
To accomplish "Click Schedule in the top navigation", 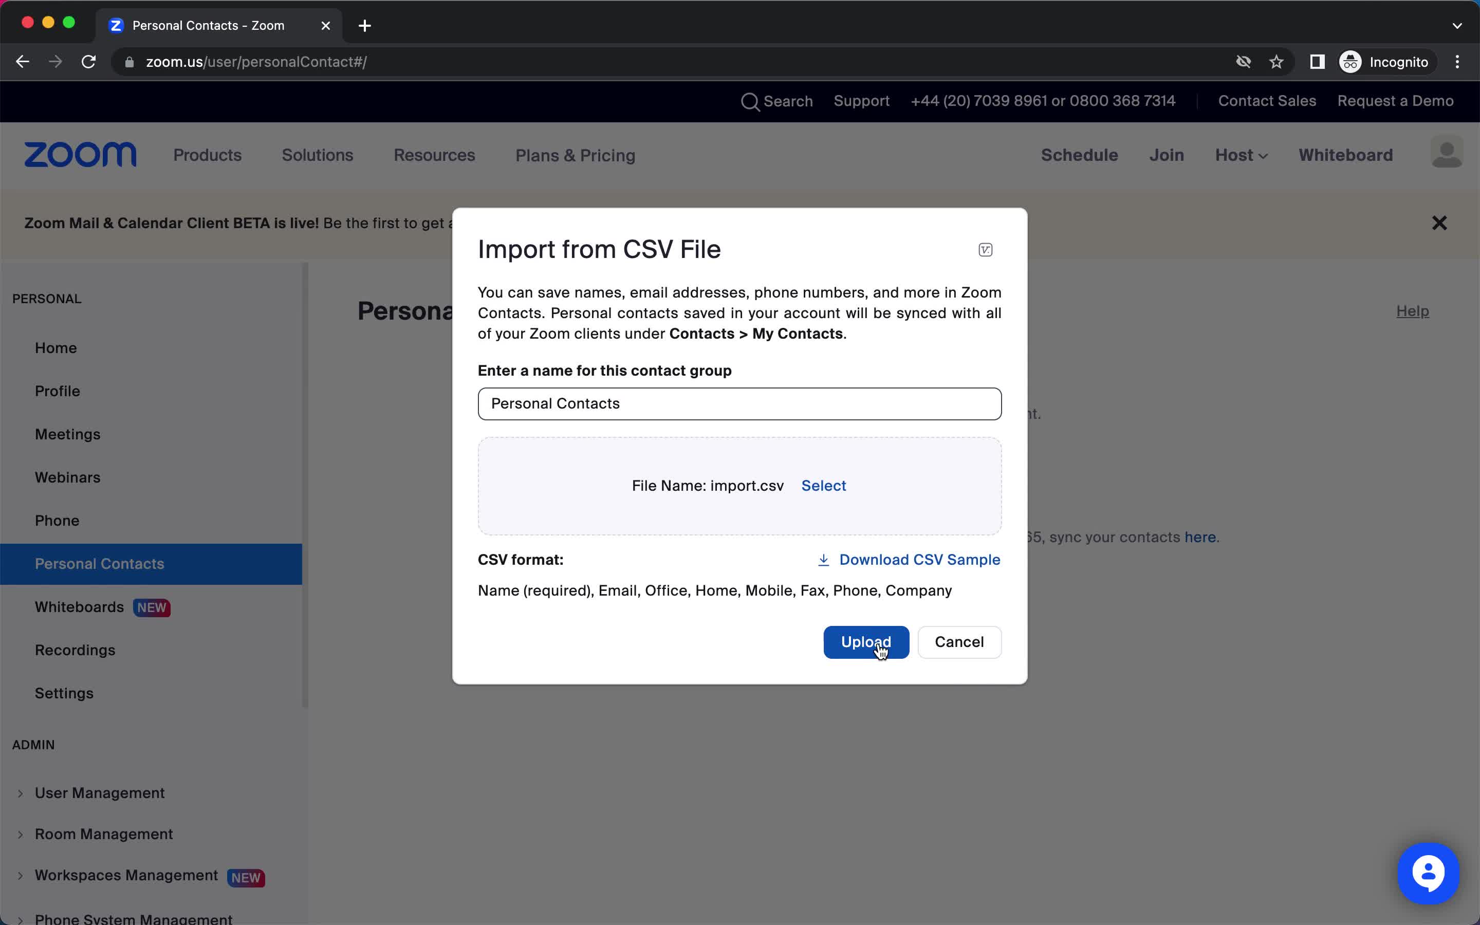I will click(x=1079, y=155).
